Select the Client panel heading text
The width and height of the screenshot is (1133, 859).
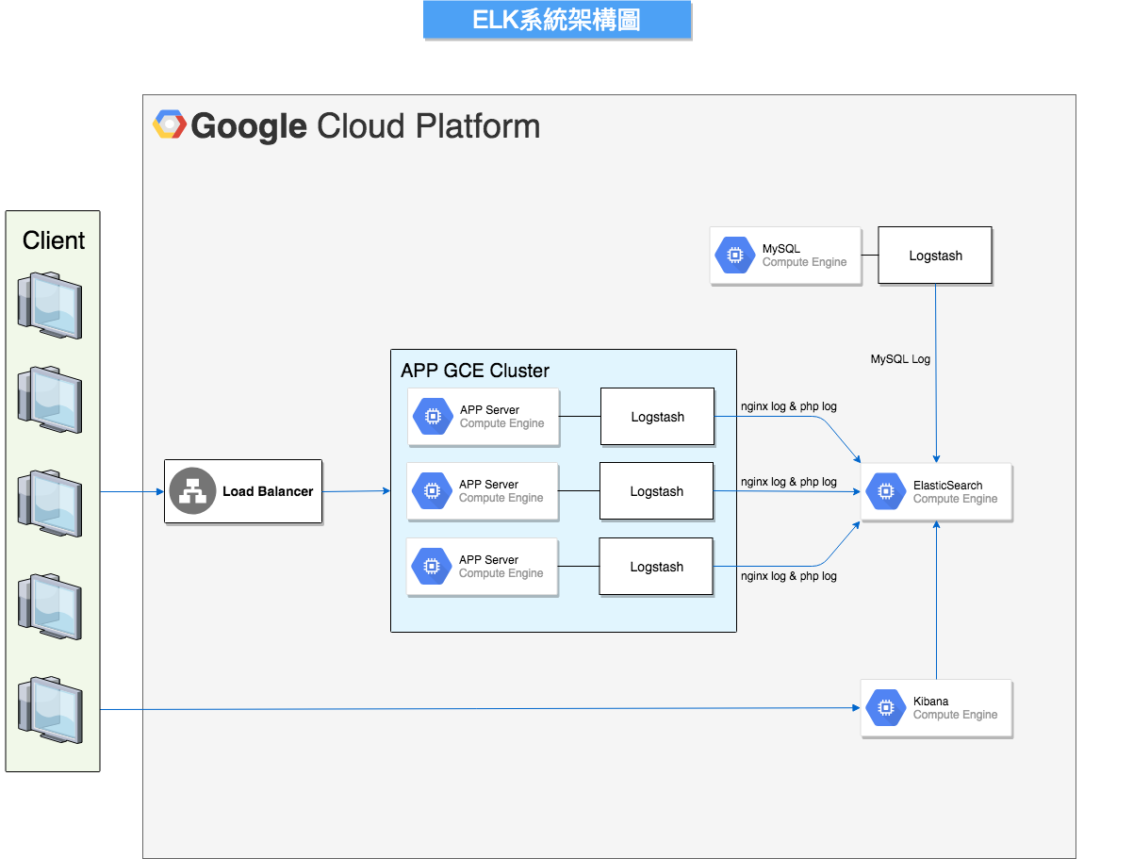click(54, 240)
